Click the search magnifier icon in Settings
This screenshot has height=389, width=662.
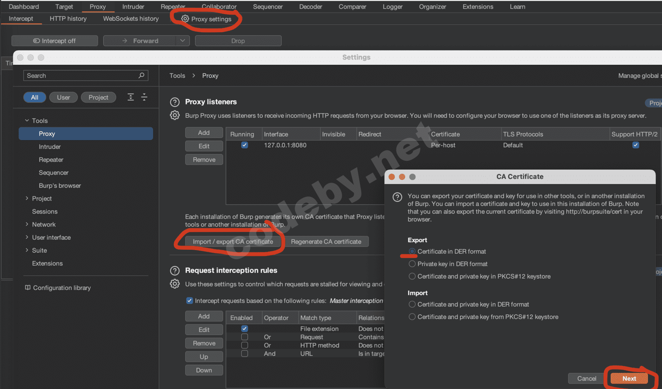click(142, 75)
